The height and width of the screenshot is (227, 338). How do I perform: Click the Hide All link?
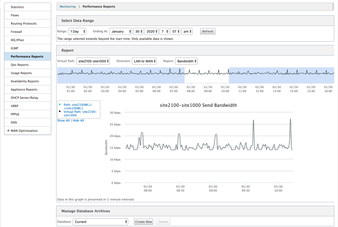click(x=78, y=121)
